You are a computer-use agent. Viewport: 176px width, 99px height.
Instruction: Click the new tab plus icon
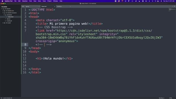click(173, 6)
